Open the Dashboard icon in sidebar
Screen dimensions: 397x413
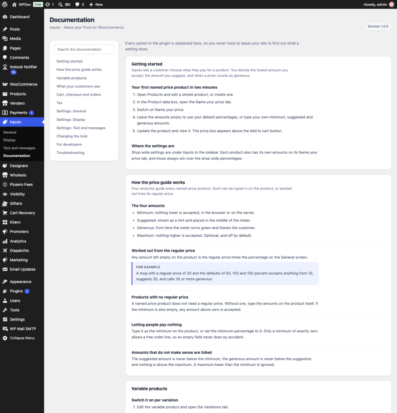pyautogui.click(x=5, y=17)
